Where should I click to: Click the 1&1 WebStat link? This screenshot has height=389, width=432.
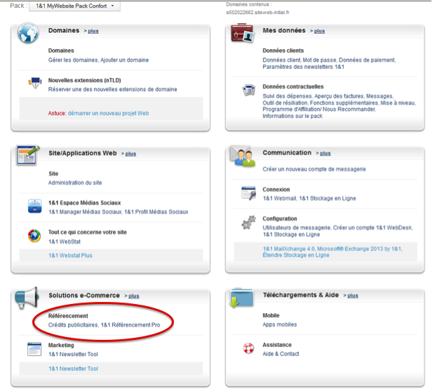(65, 242)
